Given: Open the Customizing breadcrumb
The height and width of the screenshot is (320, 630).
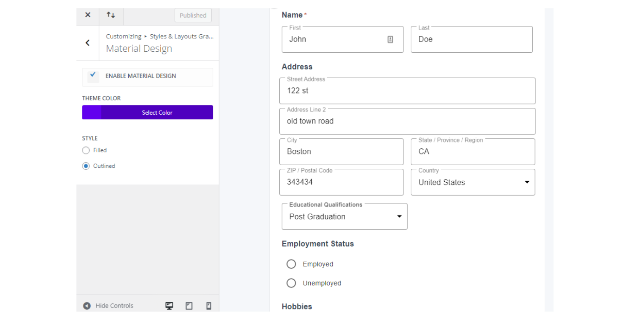Looking at the screenshot, I should pos(123,36).
